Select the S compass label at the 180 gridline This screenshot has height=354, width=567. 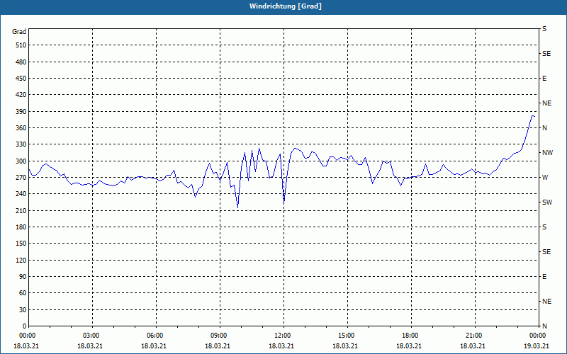tap(544, 227)
